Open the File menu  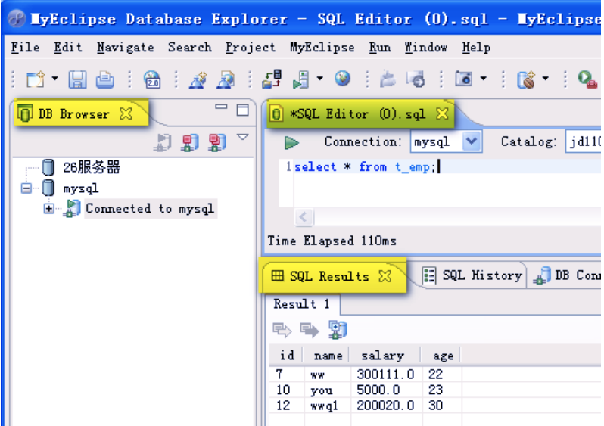click(x=25, y=48)
